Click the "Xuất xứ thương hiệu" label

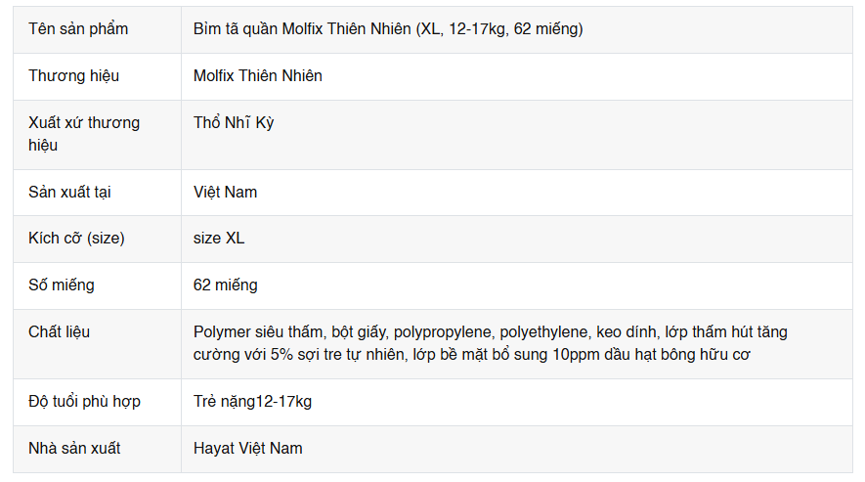[x=84, y=134]
